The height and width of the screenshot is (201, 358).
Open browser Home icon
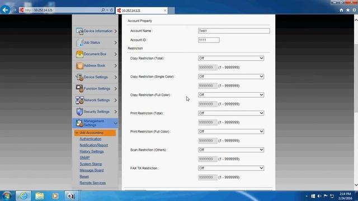341,10
